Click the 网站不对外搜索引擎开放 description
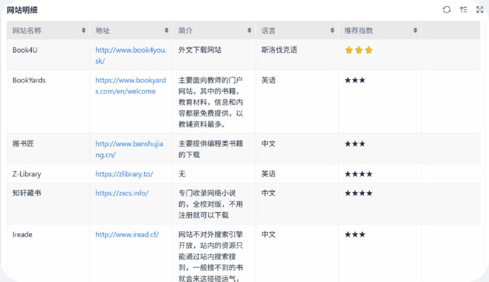Screen dimensions: 489x282 [211, 256]
